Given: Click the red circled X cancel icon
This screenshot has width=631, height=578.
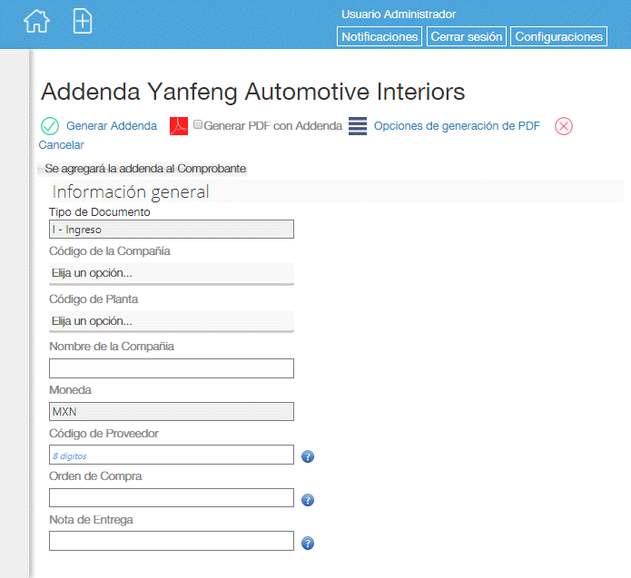Looking at the screenshot, I should point(564,126).
